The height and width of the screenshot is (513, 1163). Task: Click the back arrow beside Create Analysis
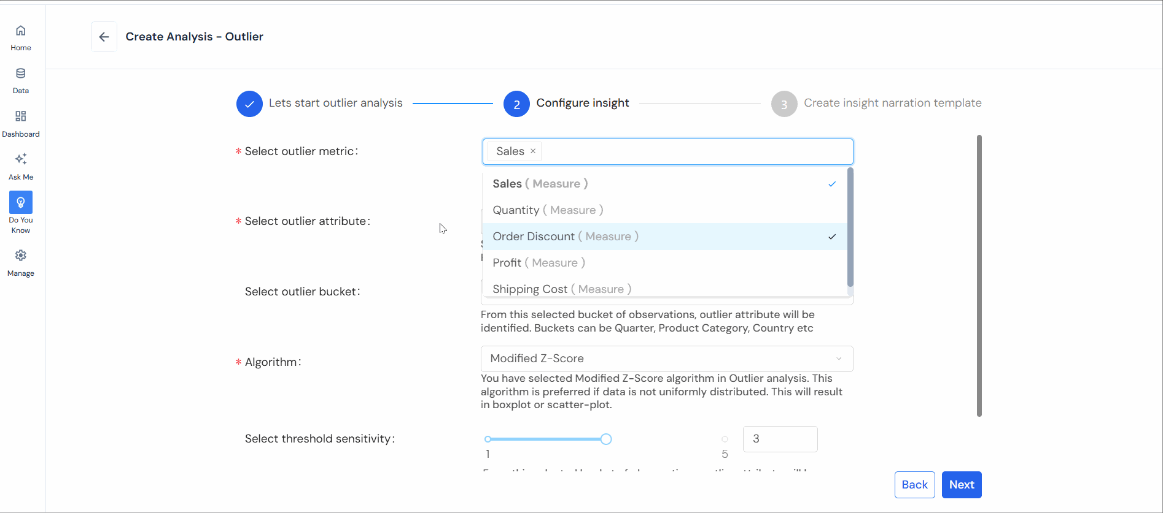tap(104, 37)
